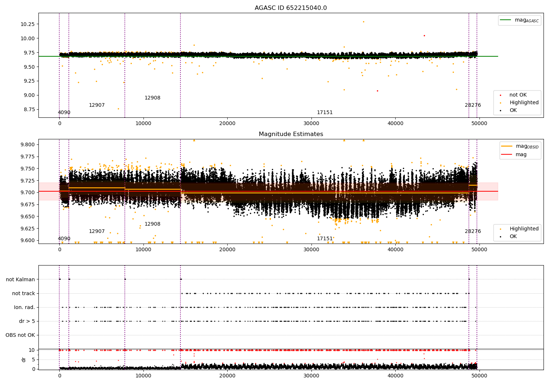Click the 10 tick on the dr axis
Image resolution: width=549 pixels, height=384 pixels.
click(32, 350)
